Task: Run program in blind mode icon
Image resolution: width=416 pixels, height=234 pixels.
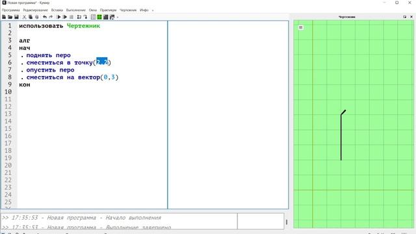Action: (65, 17)
